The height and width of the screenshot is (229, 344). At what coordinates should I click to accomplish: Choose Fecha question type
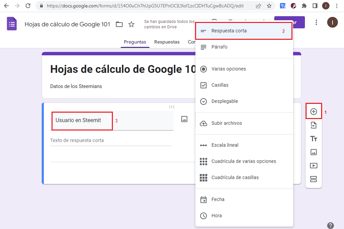tap(244, 199)
